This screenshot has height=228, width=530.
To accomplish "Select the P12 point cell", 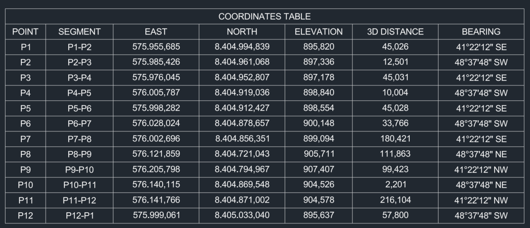I will click(25, 215).
